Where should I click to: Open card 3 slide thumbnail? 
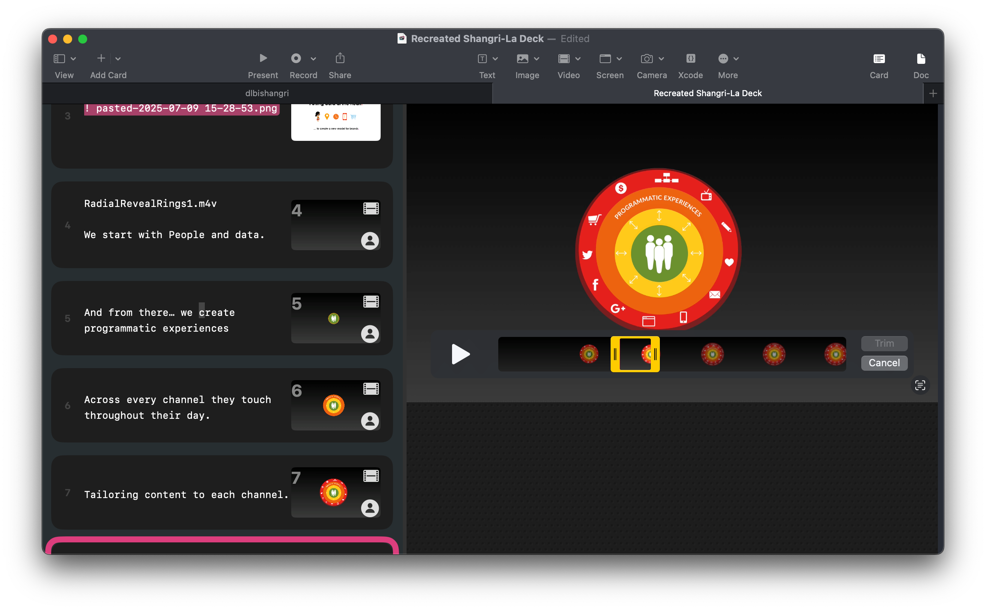(336, 122)
